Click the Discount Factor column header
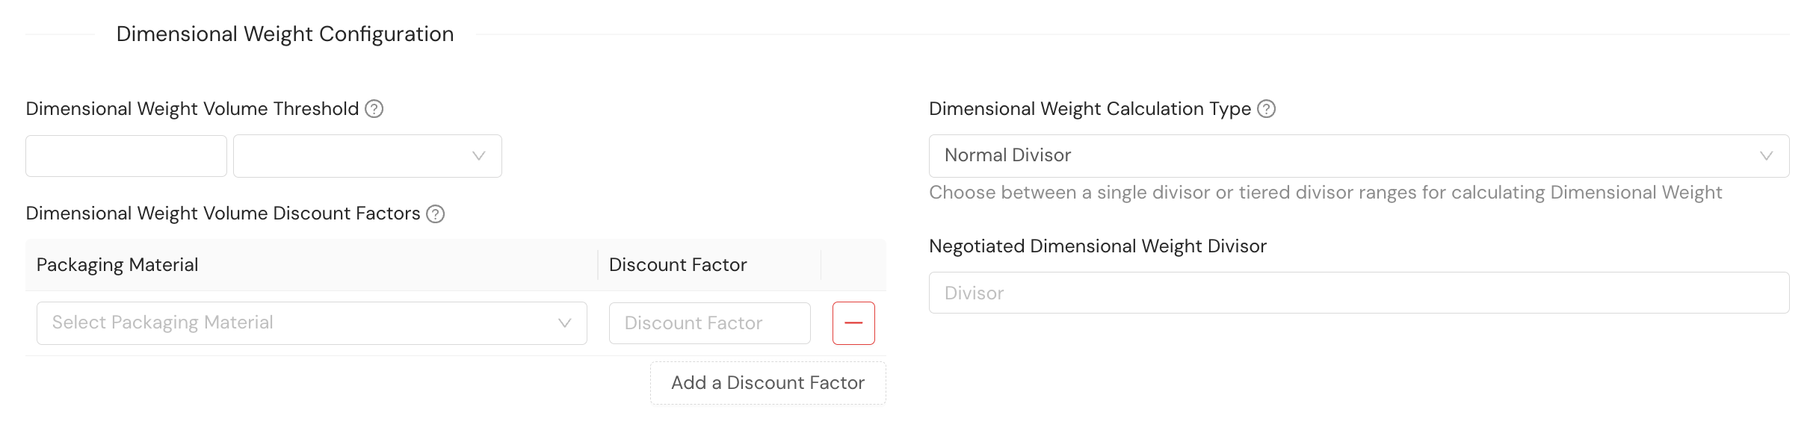Screen dimensions: 1816x433 678,265
